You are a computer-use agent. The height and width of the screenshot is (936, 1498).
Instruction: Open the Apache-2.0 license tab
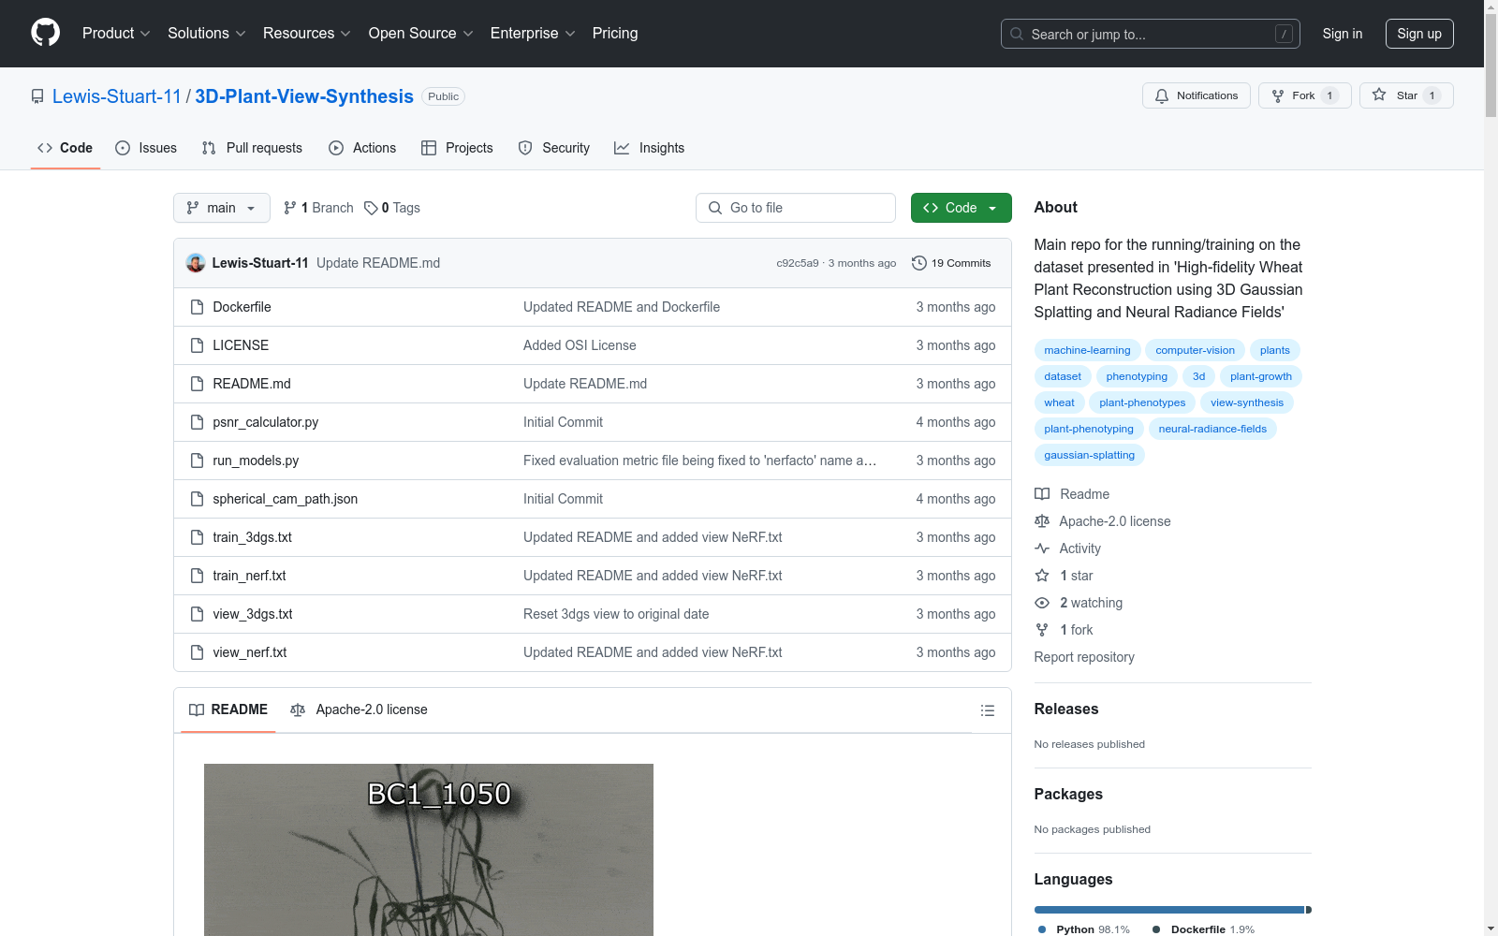click(360, 709)
